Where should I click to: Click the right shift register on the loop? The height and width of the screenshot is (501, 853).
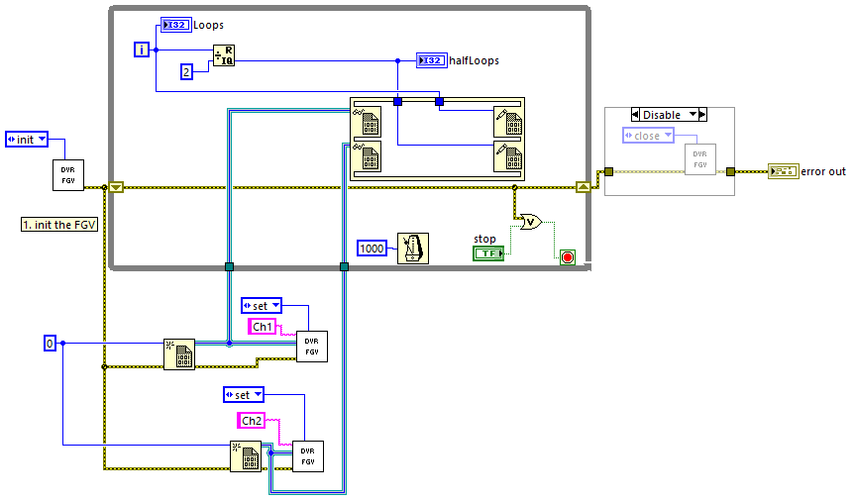coord(583,187)
